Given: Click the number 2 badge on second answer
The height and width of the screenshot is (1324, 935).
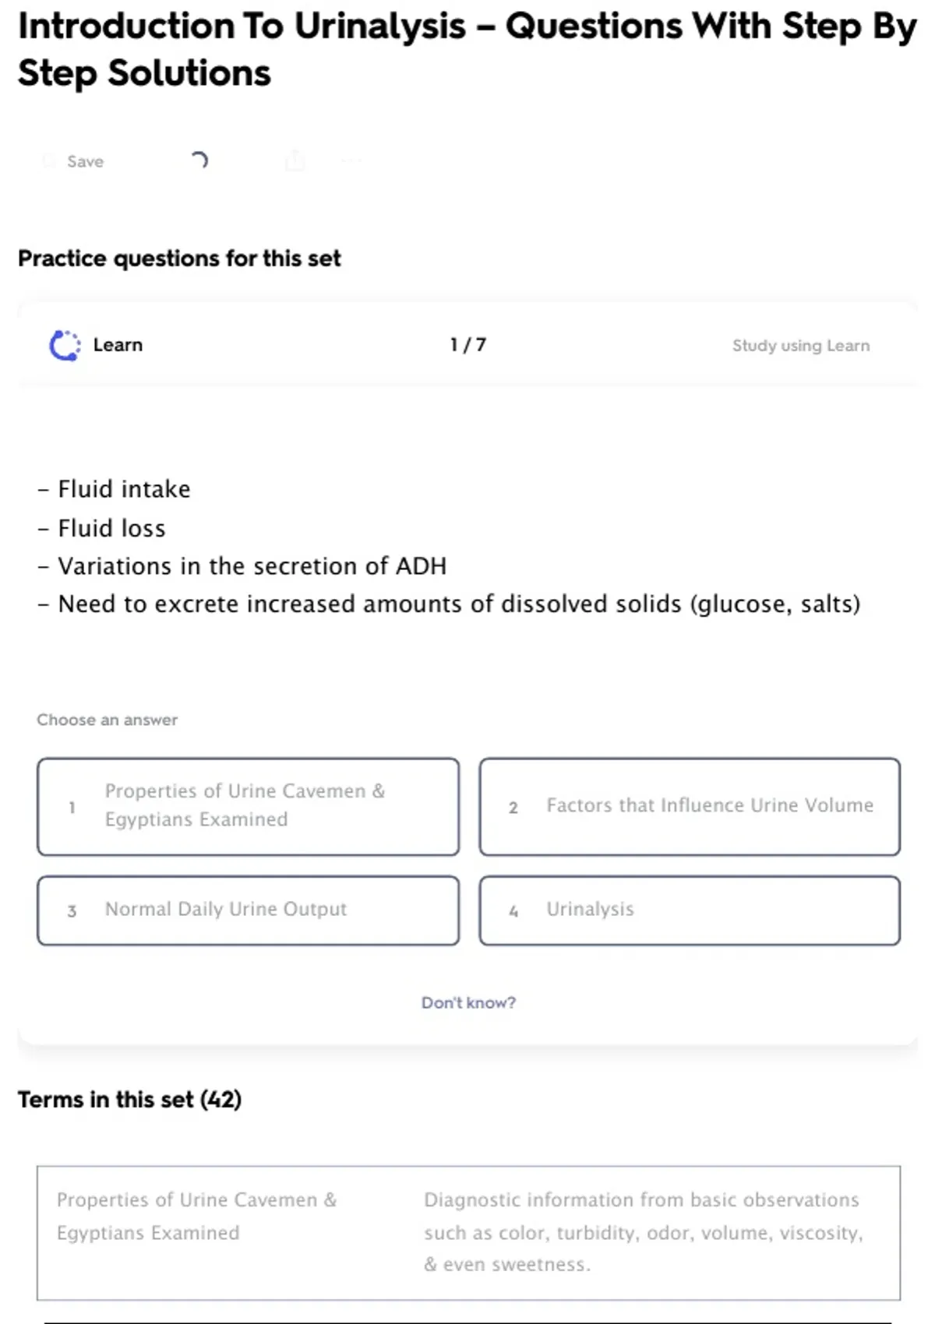Looking at the screenshot, I should pyautogui.click(x=513, y=808).
